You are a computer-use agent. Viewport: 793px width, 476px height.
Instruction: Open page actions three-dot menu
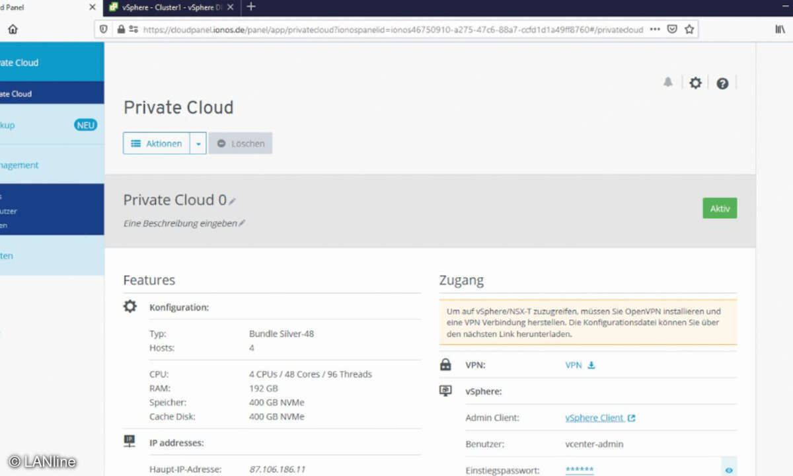tap(654, 29)
